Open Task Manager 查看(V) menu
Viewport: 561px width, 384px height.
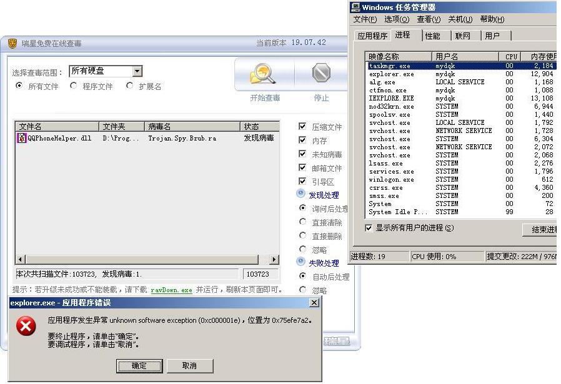(429, 19)
